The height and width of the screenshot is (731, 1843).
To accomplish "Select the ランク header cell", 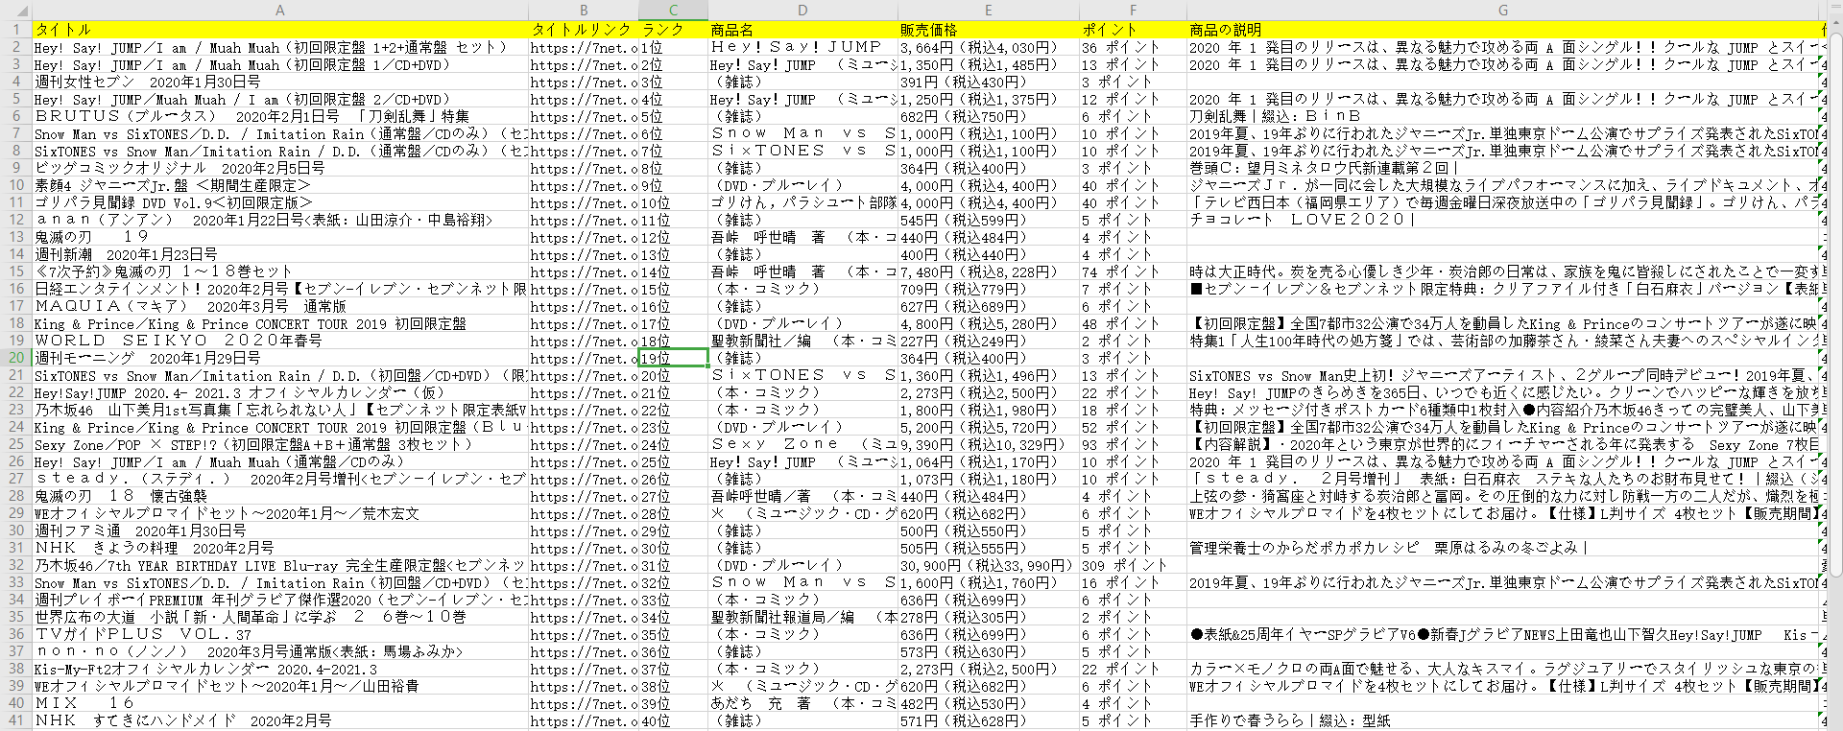I will (x=673, y=30).
